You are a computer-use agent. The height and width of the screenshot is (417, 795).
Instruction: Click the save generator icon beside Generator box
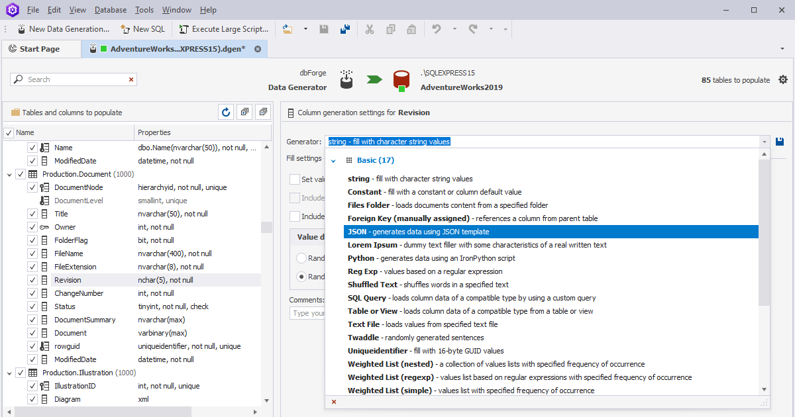point(779,141)
